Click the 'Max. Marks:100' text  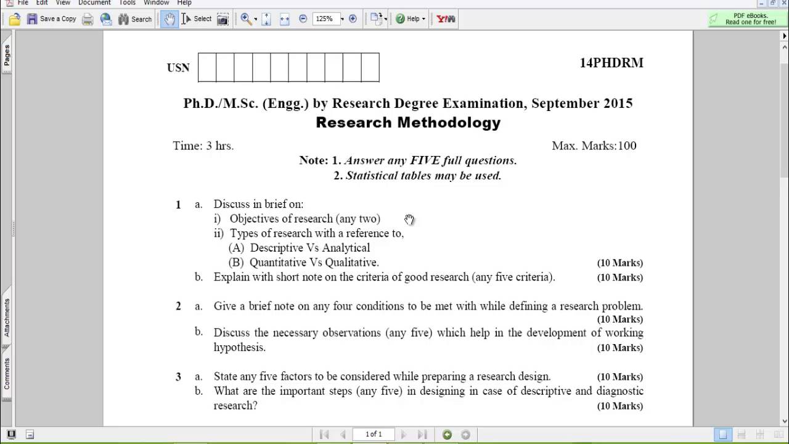tap(594, 146)
